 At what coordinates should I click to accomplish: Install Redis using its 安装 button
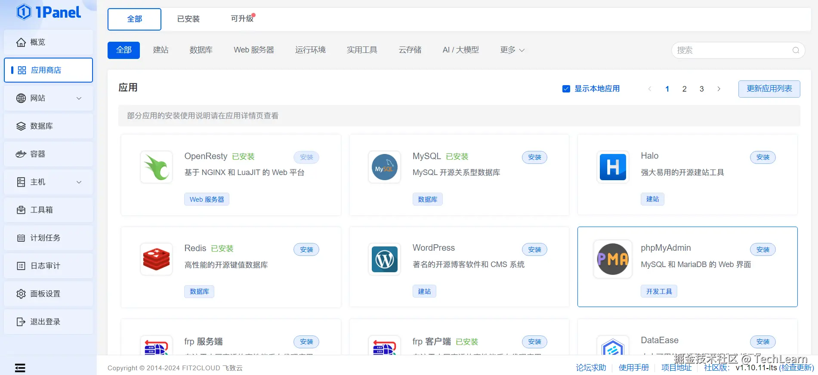tap(306, 249)
